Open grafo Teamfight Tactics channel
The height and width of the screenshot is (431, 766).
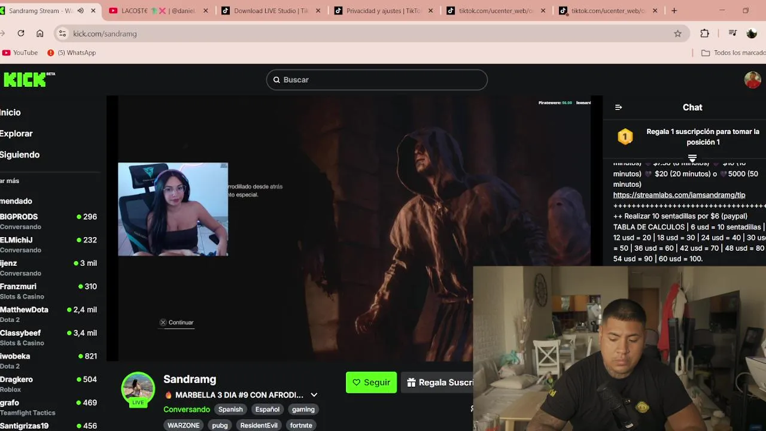click(x=48, y=407)
